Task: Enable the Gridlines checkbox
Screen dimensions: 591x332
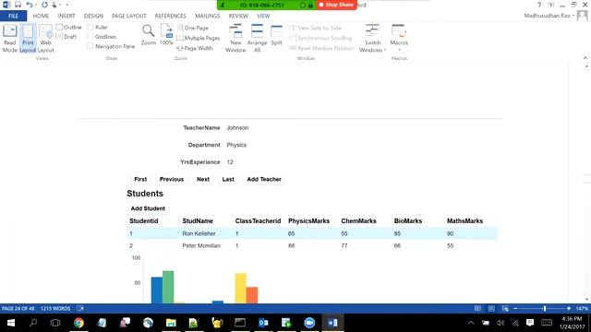Action: coord(102,37)
